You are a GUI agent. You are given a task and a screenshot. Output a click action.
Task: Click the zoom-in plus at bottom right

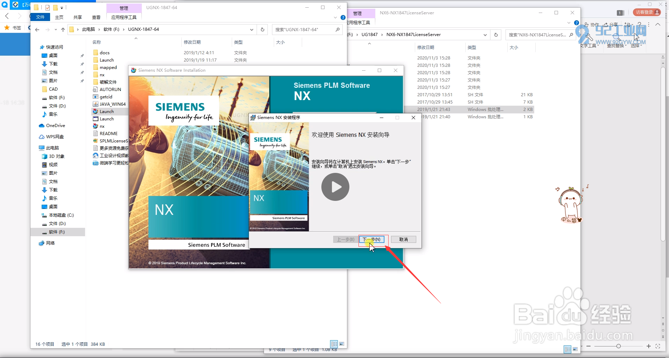point(648,346)
